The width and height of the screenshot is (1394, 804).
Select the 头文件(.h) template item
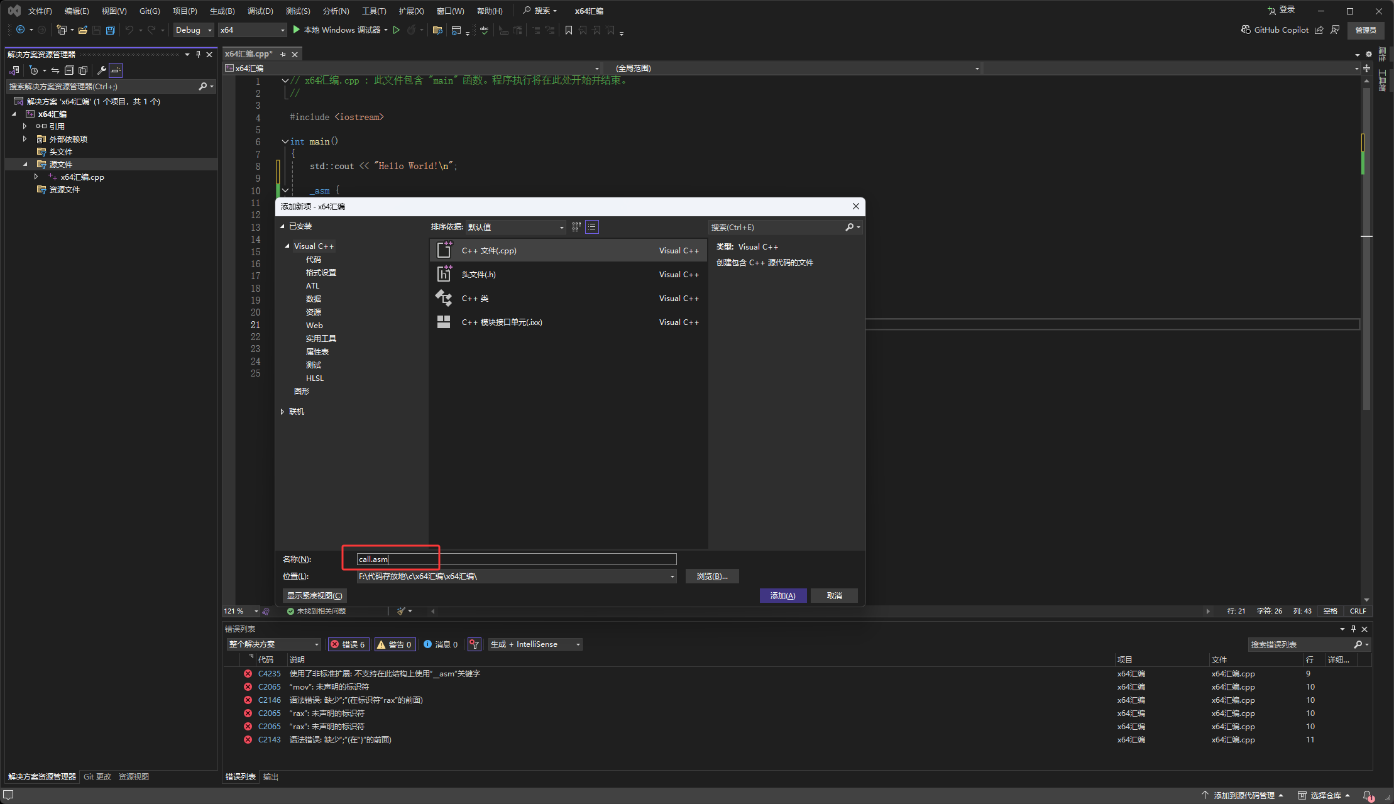tap(478, 275)
